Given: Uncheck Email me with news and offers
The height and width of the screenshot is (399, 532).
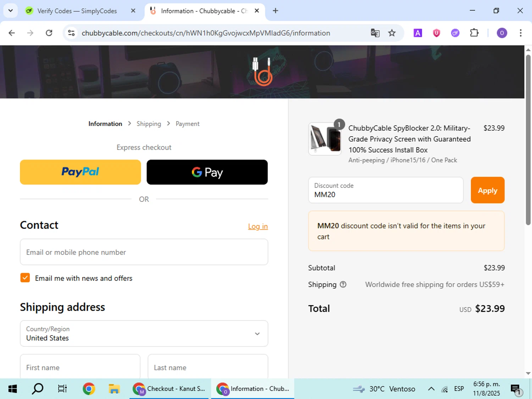Looking at the screenshot, I should pyautogui.click(x=25, y=278).
